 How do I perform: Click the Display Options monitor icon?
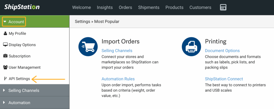point(5,45)
